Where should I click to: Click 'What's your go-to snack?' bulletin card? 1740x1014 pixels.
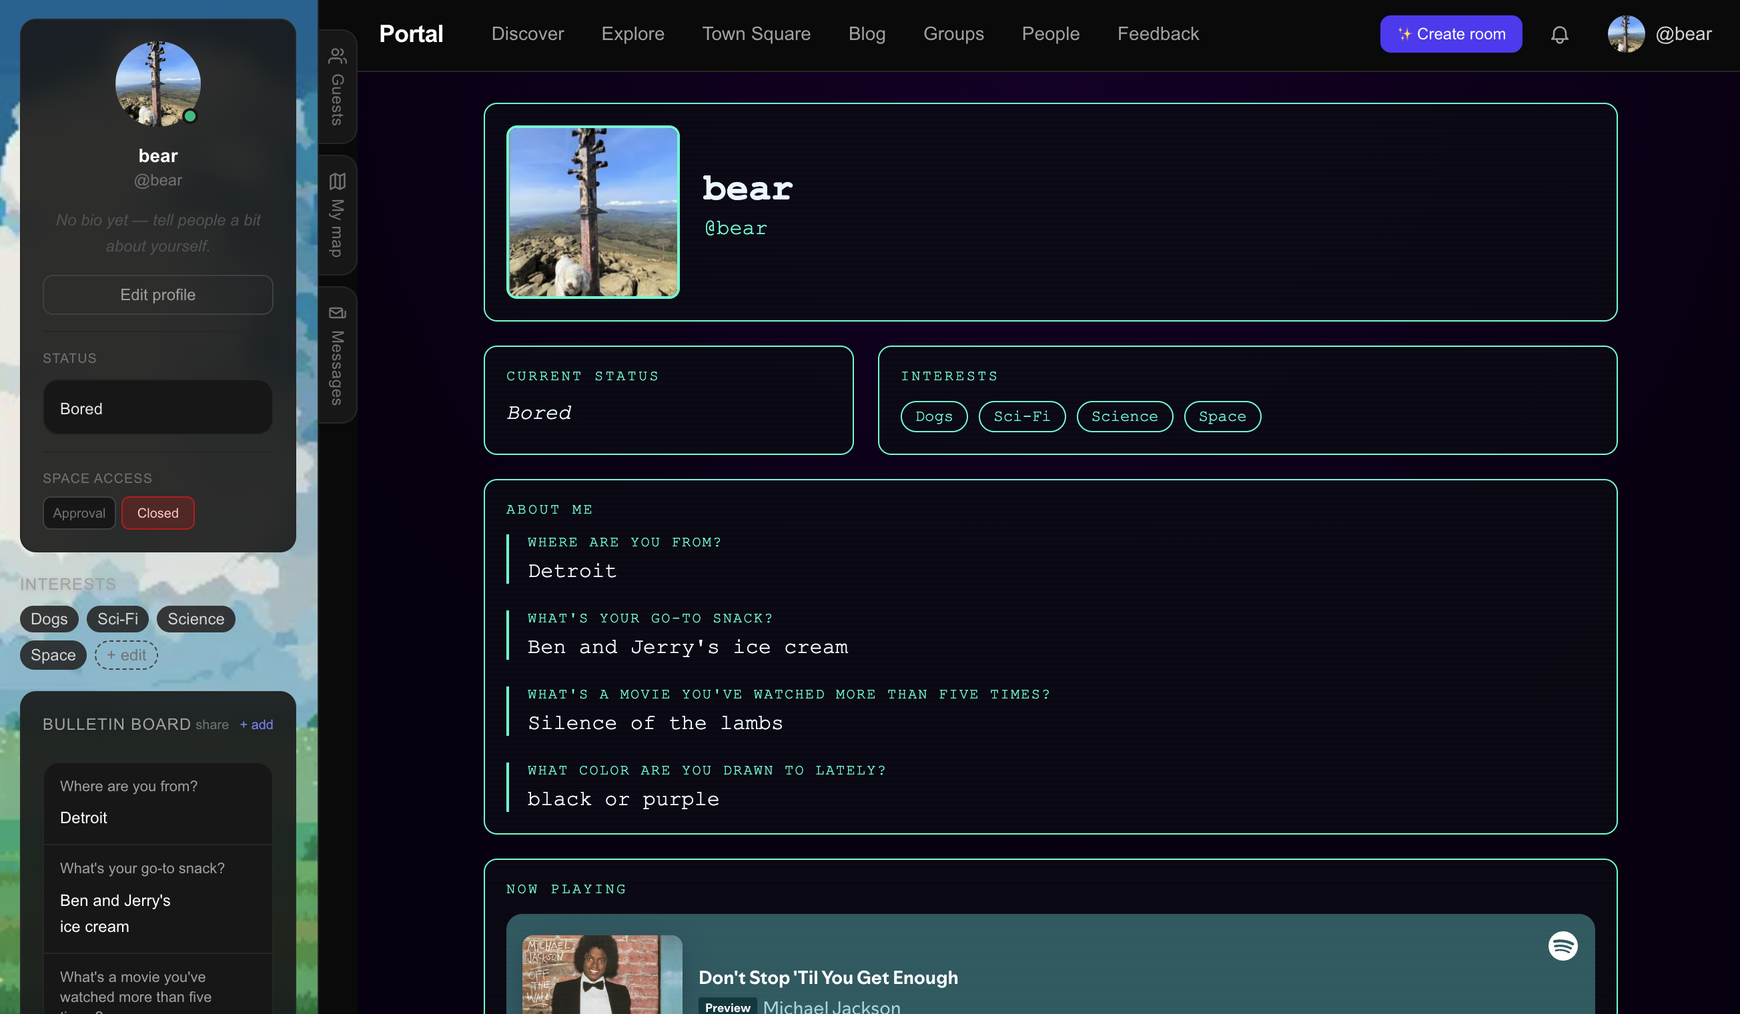click(157, 899)
